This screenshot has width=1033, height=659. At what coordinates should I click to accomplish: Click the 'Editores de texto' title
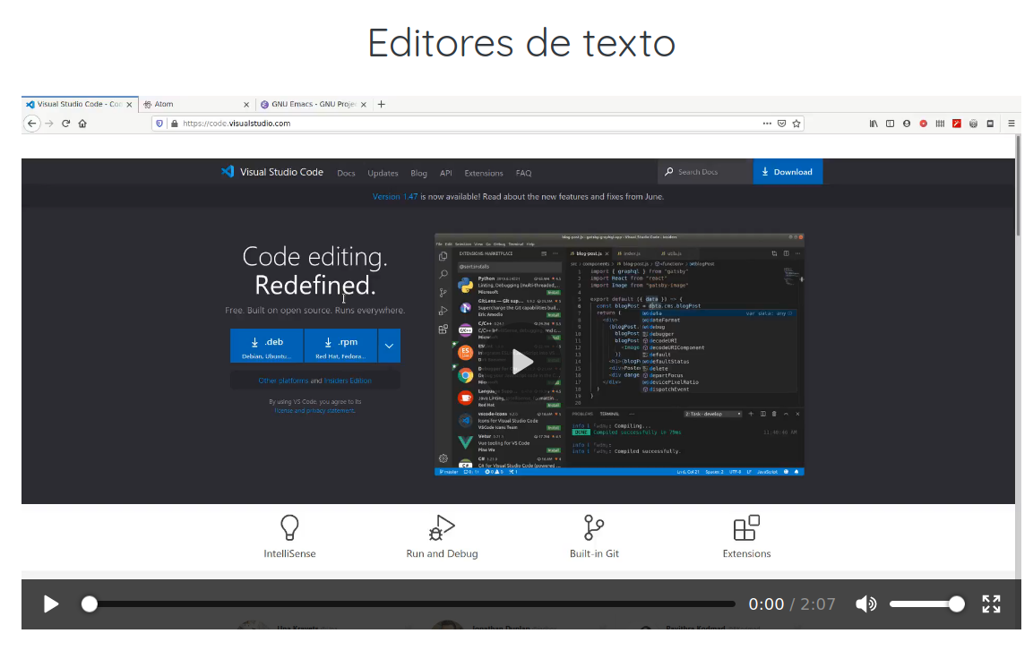tap(521, 44)
